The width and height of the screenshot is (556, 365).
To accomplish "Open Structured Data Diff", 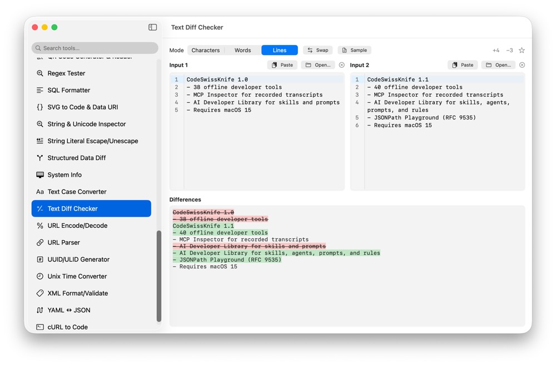I will coord(91,158).
